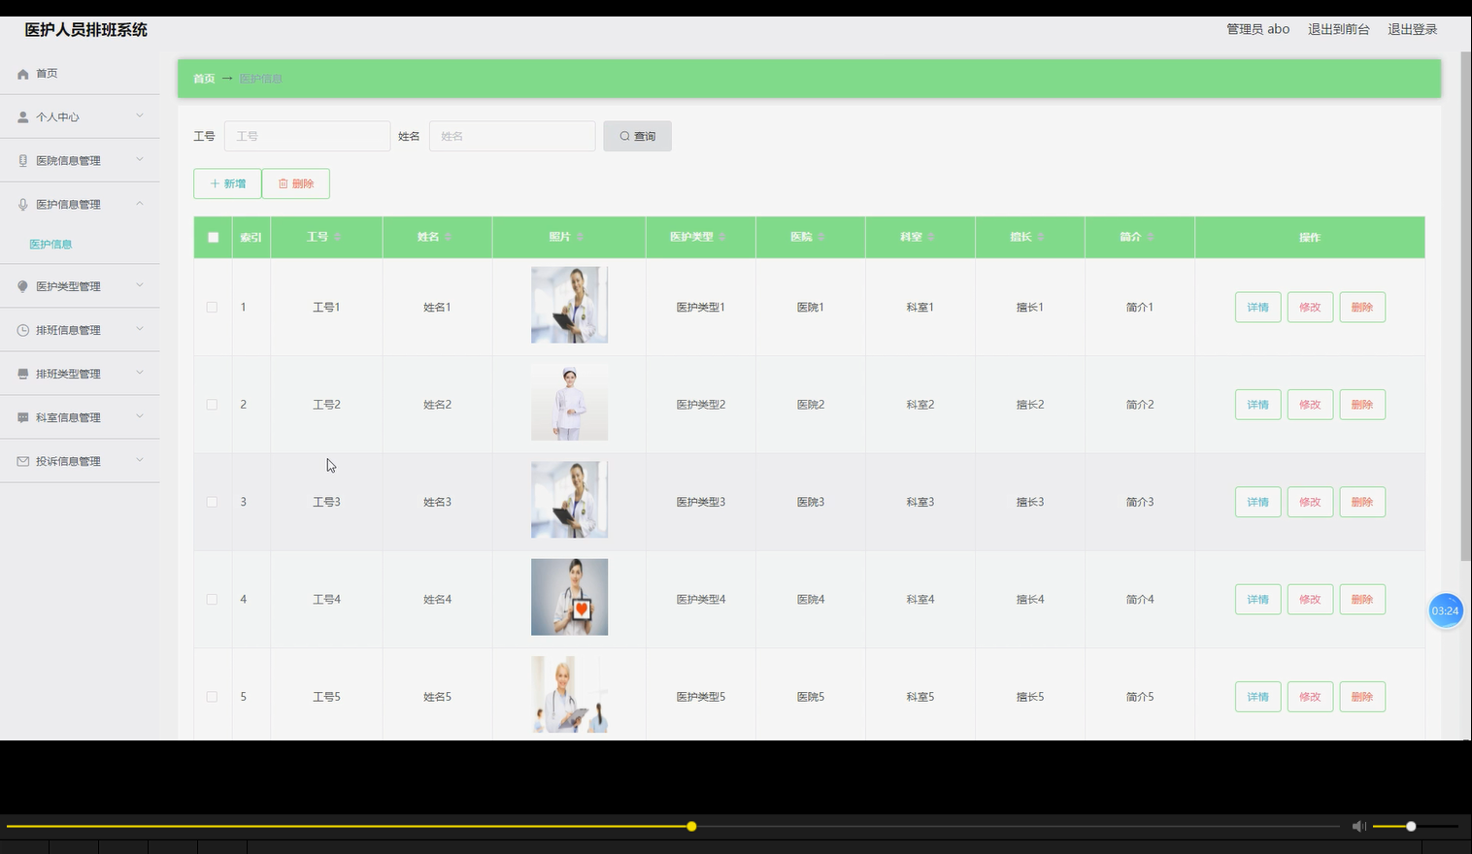Expand the 医院信息管理 menu chevron
Image resolution: width=1472 pixels, height=854 pixels.
140,159
